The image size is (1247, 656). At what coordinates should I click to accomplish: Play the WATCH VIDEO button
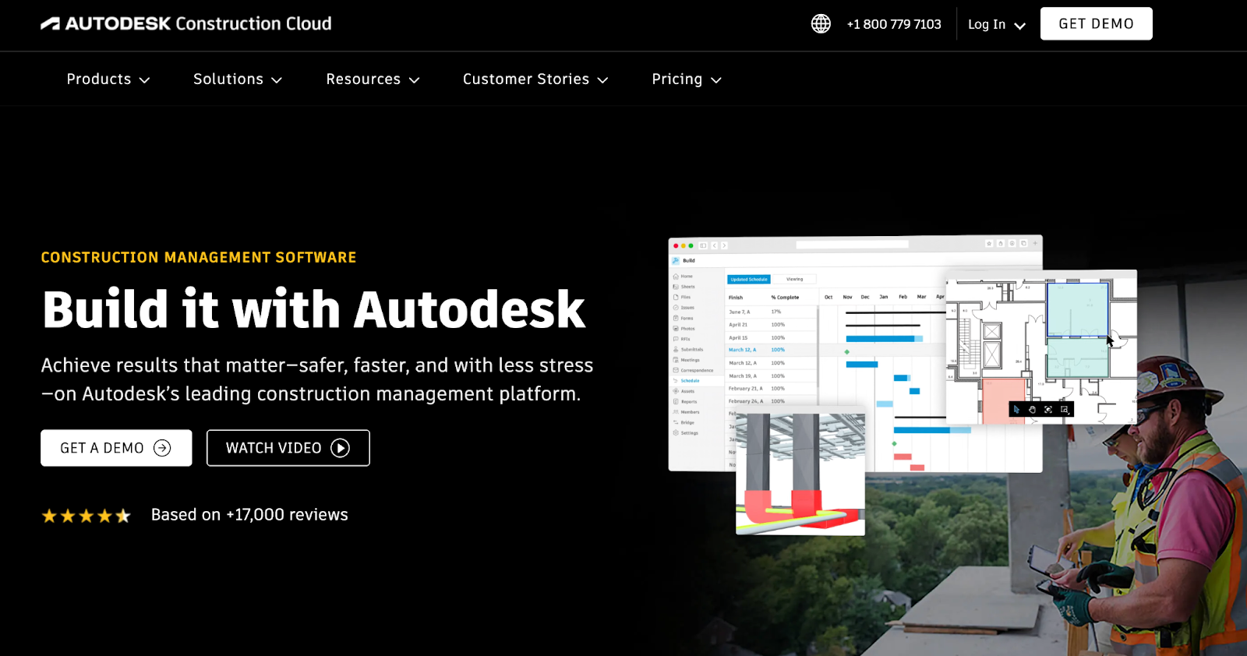coord(288,448)
